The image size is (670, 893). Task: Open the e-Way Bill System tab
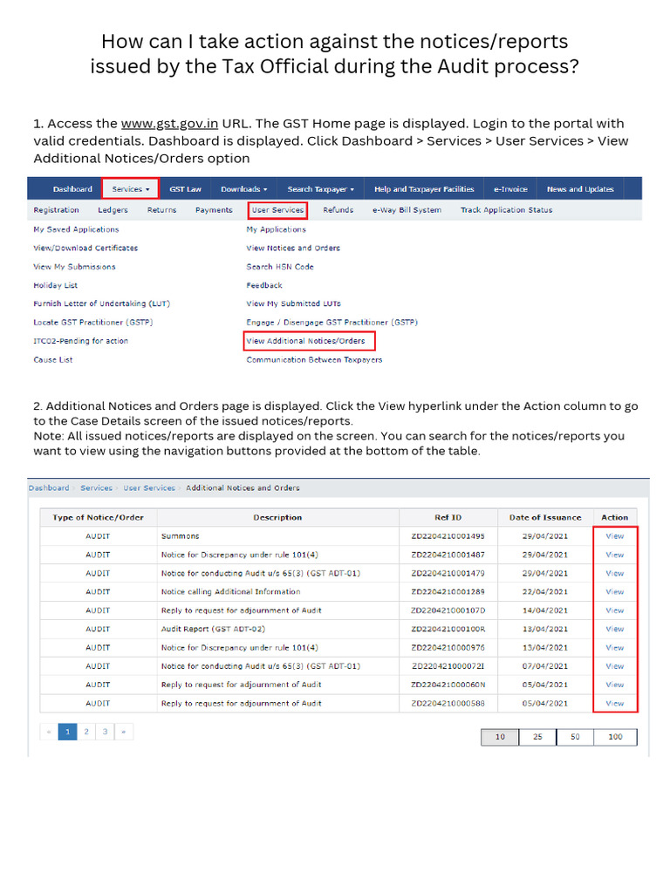[x=407, y=210]
